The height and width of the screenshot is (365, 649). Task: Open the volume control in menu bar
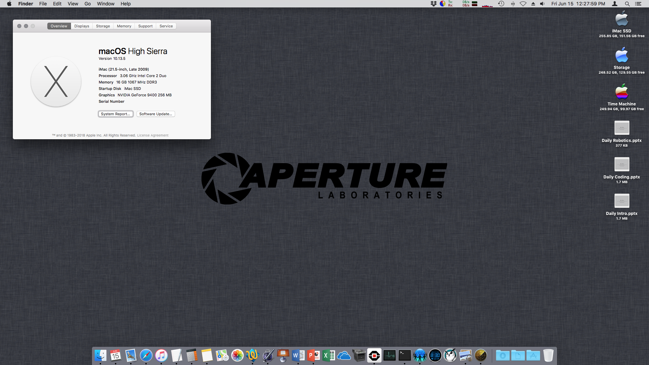[x=542, y=4]
